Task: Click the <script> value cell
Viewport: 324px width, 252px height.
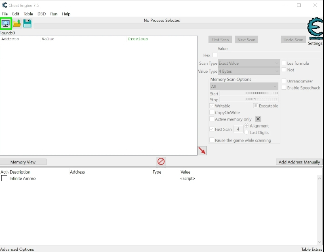Action: pos(187,178)
